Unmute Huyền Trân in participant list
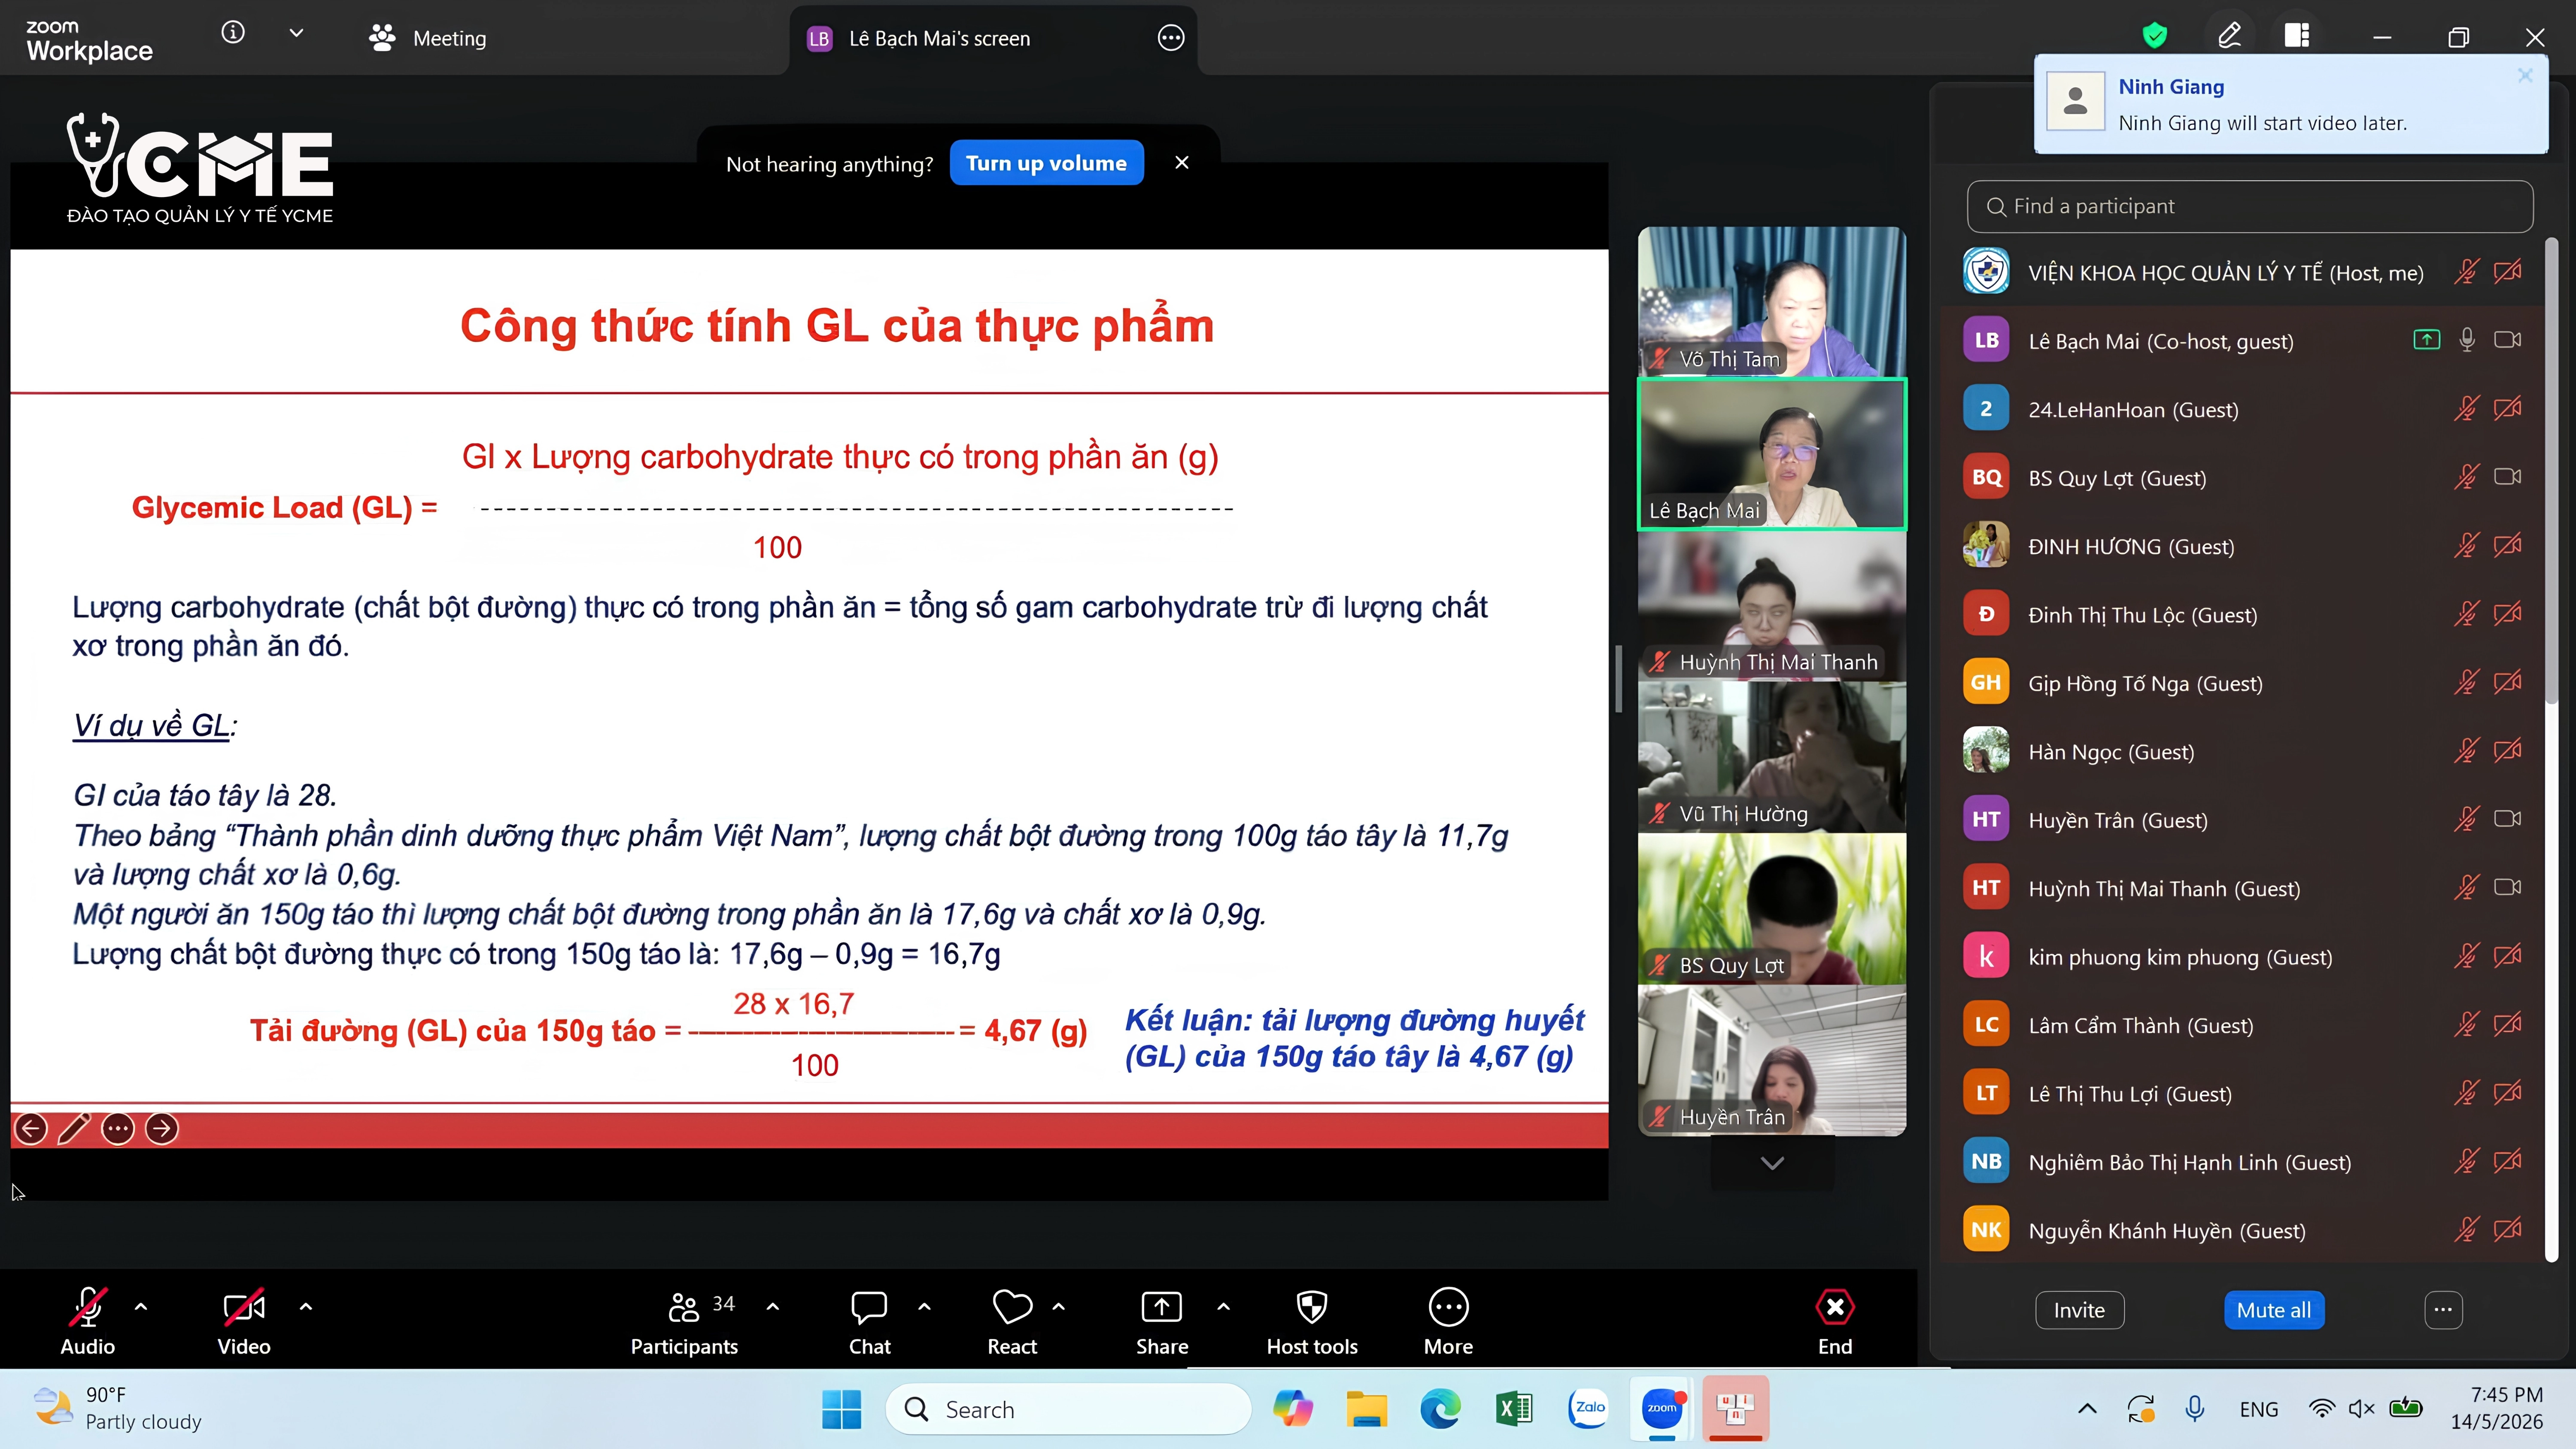Screen dimensions: 2576x1449 [2467, 820]
